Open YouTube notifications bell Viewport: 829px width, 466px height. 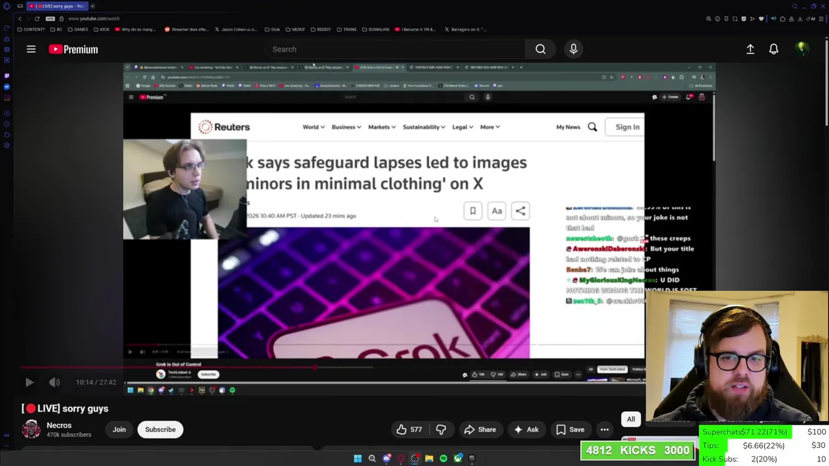pyautogui.click(x=773, y=49)
